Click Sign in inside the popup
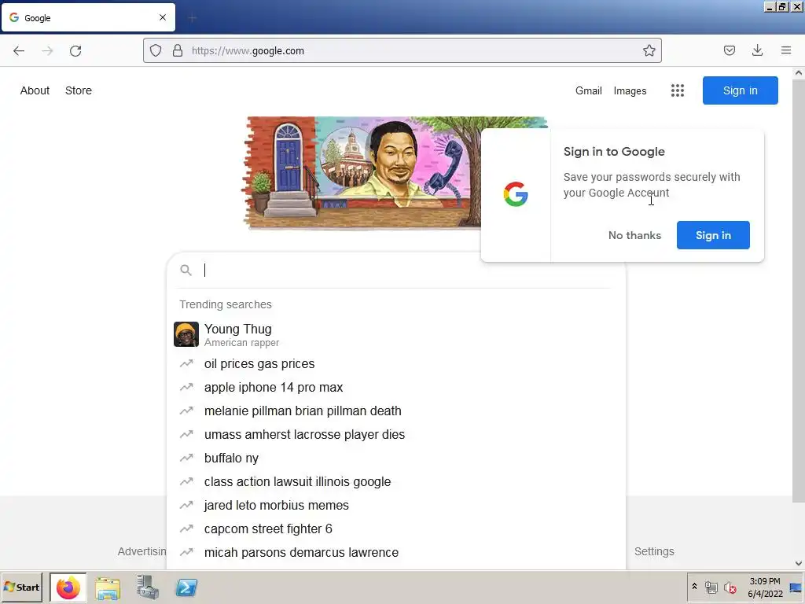The height and width of the screenshot is (604, 805). [x=713, y=235]
